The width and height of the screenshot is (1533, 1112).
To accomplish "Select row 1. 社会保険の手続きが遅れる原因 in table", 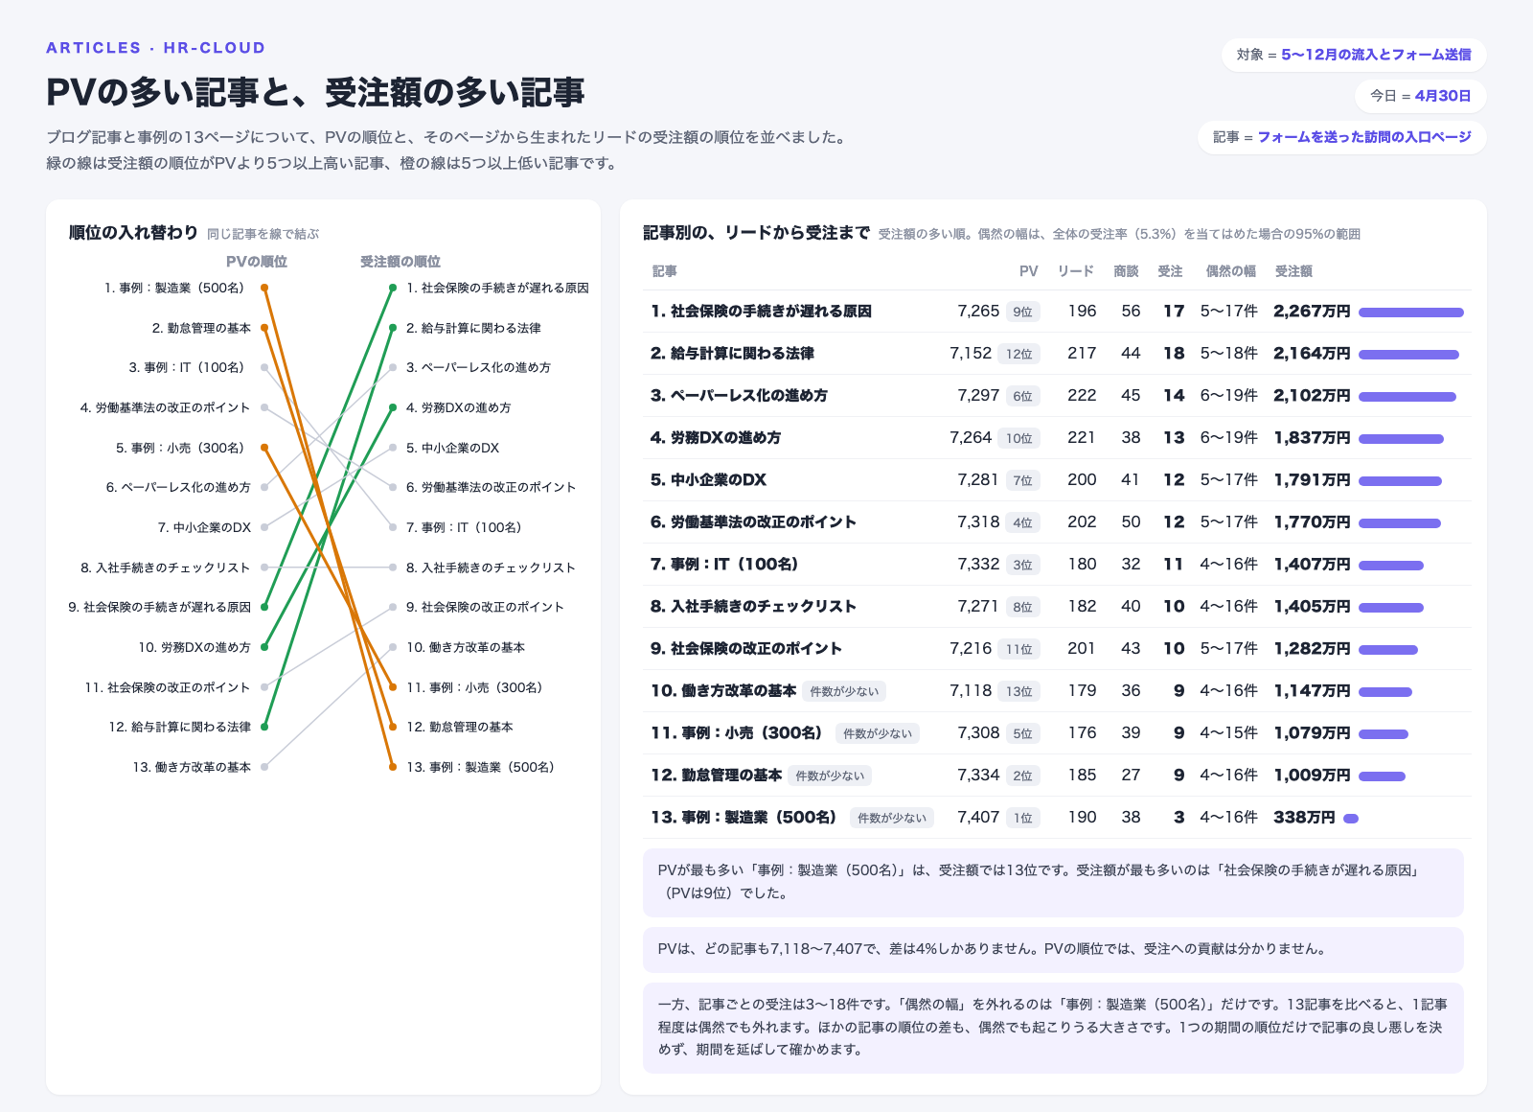I will [1057, 312].
